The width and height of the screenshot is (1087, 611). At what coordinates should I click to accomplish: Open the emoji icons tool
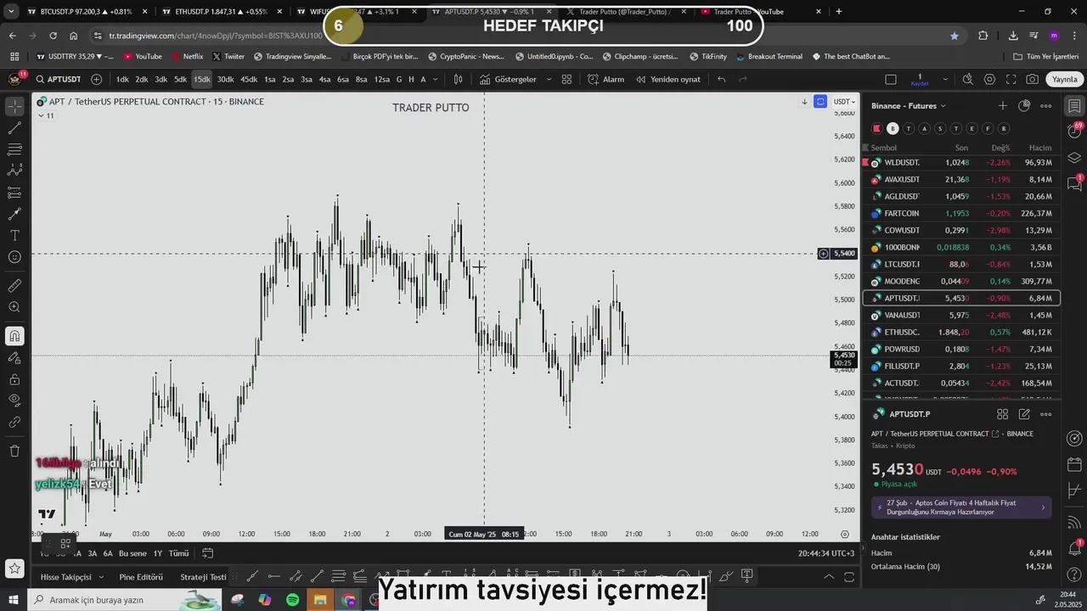(x=14, y=257)
